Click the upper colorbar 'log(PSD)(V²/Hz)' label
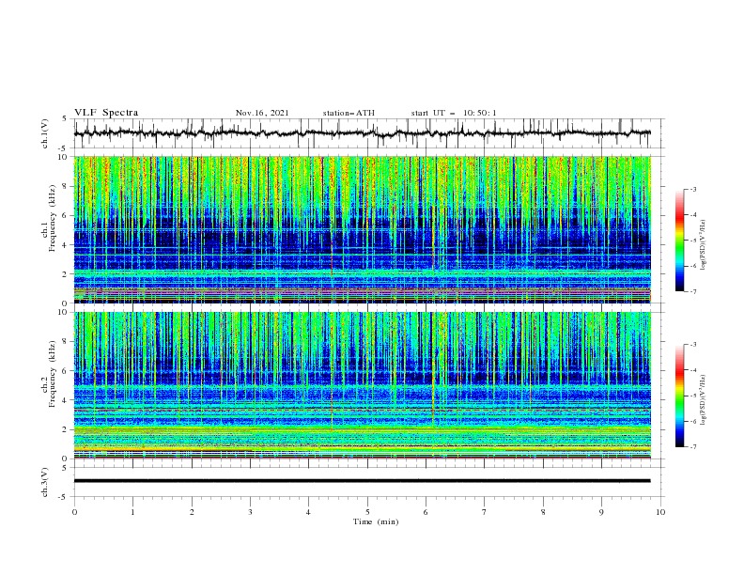Screen dimensions: 744x575 click(704, 245)
